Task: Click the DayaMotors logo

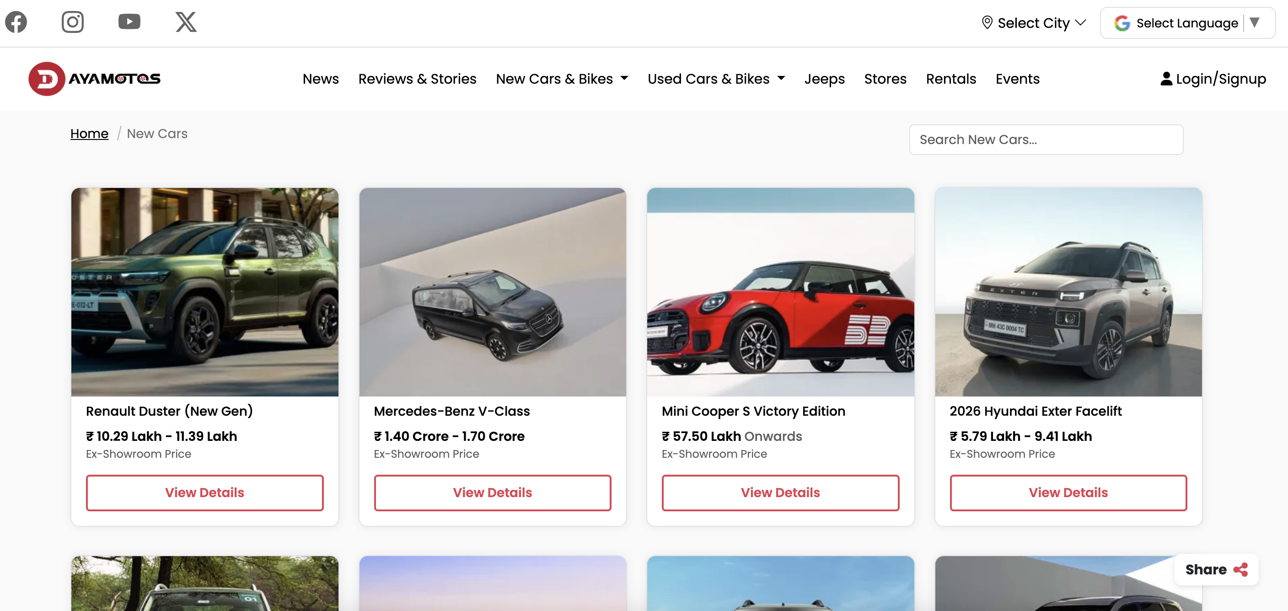Action: (95, 79)
